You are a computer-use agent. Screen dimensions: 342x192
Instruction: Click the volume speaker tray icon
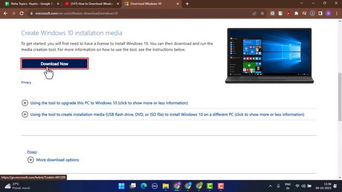304,186
